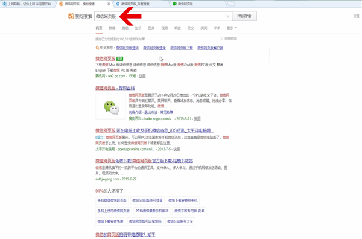The width and height of the screenshot is (362, 239).
Task: Click the WeChat logo thumbnail in baike result
Action: click(111, 106)
